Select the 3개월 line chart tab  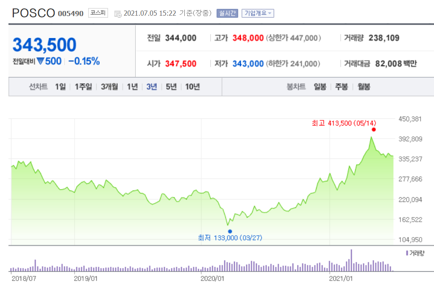pos(109,87)
